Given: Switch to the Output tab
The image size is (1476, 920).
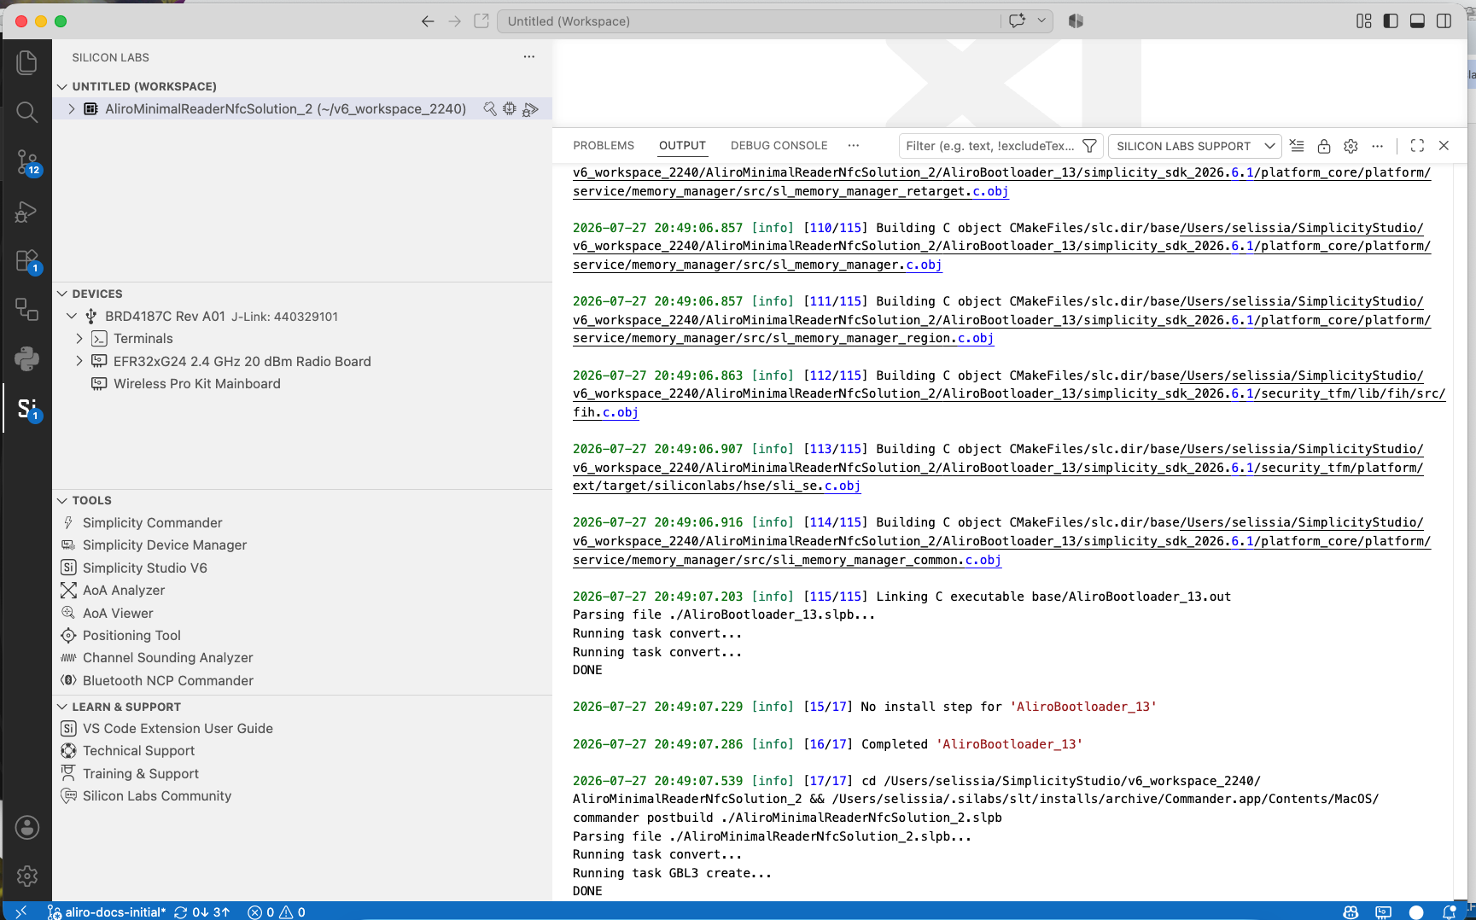Looking at the screenshot, I should coord(682,146).
